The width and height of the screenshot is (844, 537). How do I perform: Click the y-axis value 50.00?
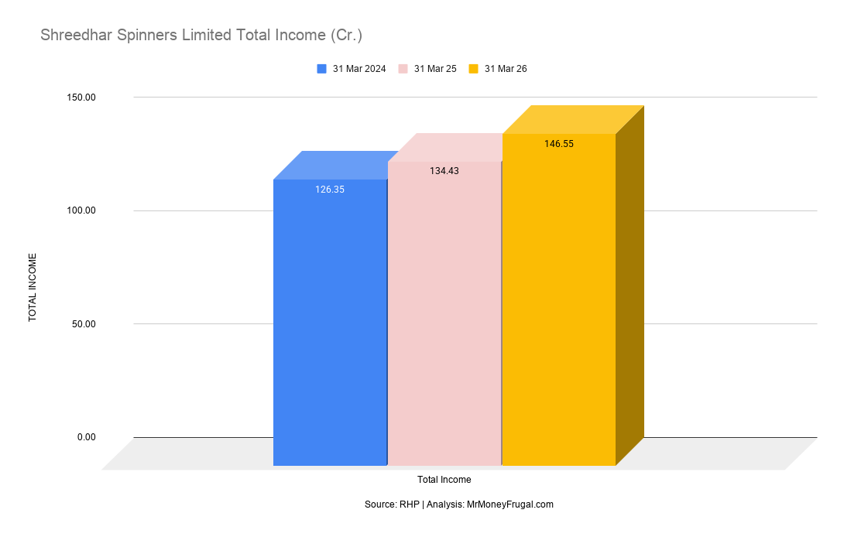tap(84, 324)
